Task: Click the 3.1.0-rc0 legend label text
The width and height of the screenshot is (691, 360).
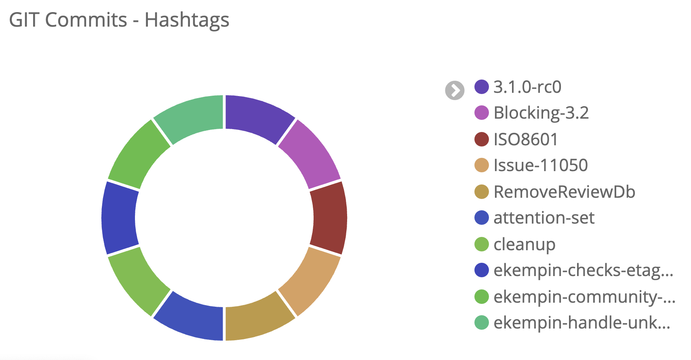Action: pos(527,87)
